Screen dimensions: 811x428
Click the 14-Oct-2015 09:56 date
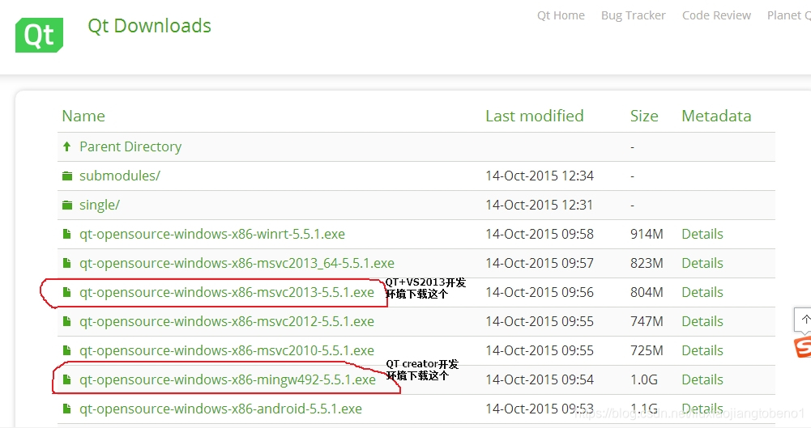tap(540, 292)
